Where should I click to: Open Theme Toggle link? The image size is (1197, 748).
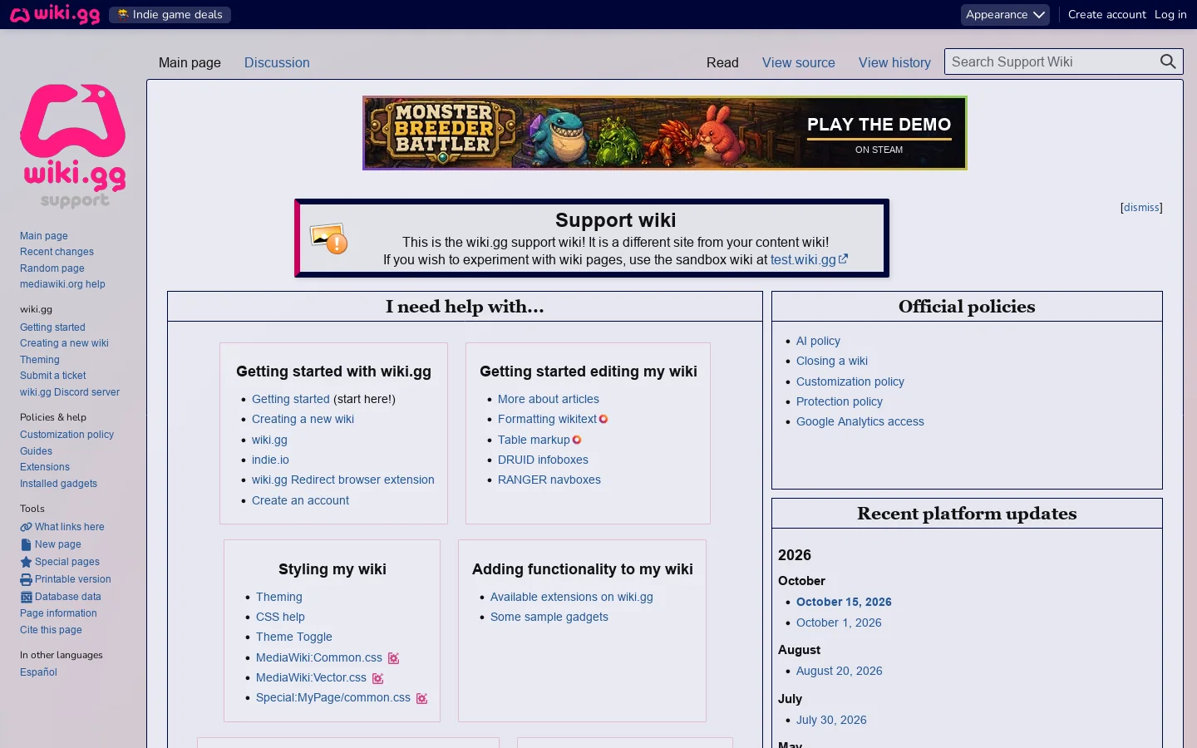point(294,637)
